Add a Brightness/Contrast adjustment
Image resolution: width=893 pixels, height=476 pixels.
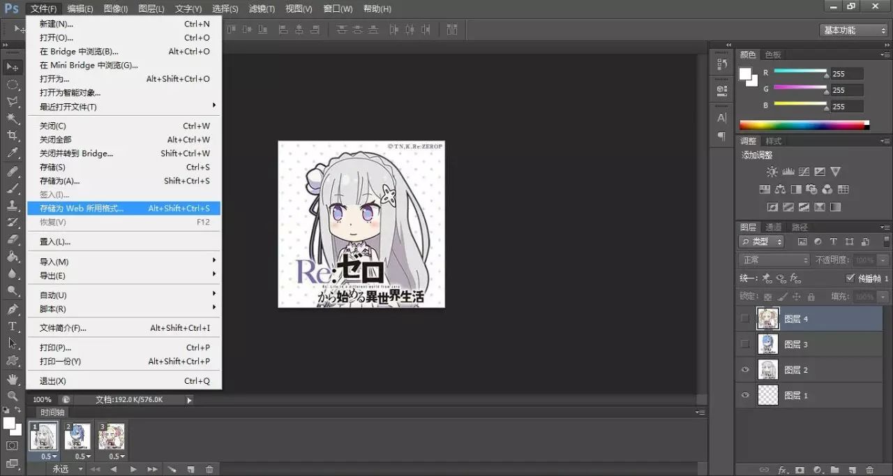point(772,172)
